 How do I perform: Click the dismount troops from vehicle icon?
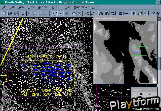point(107,13)
